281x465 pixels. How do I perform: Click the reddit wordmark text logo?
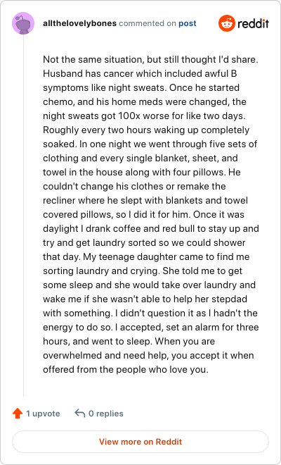[253, 23]
